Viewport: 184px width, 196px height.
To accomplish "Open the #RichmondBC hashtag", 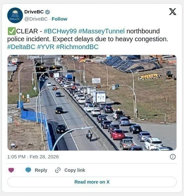I will [x=77, y=47].
